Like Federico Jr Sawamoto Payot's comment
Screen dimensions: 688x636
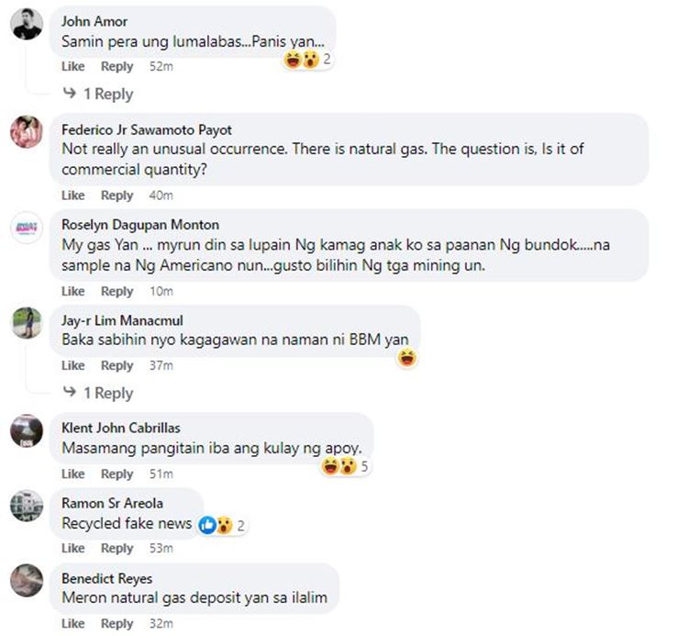tap(72, 195)
